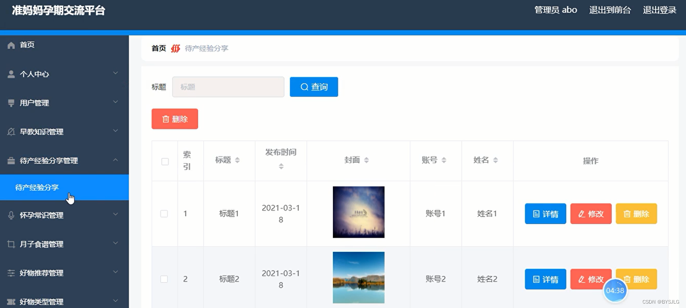Click the 查询 search button
686x308 pixels.
[314, 86]
